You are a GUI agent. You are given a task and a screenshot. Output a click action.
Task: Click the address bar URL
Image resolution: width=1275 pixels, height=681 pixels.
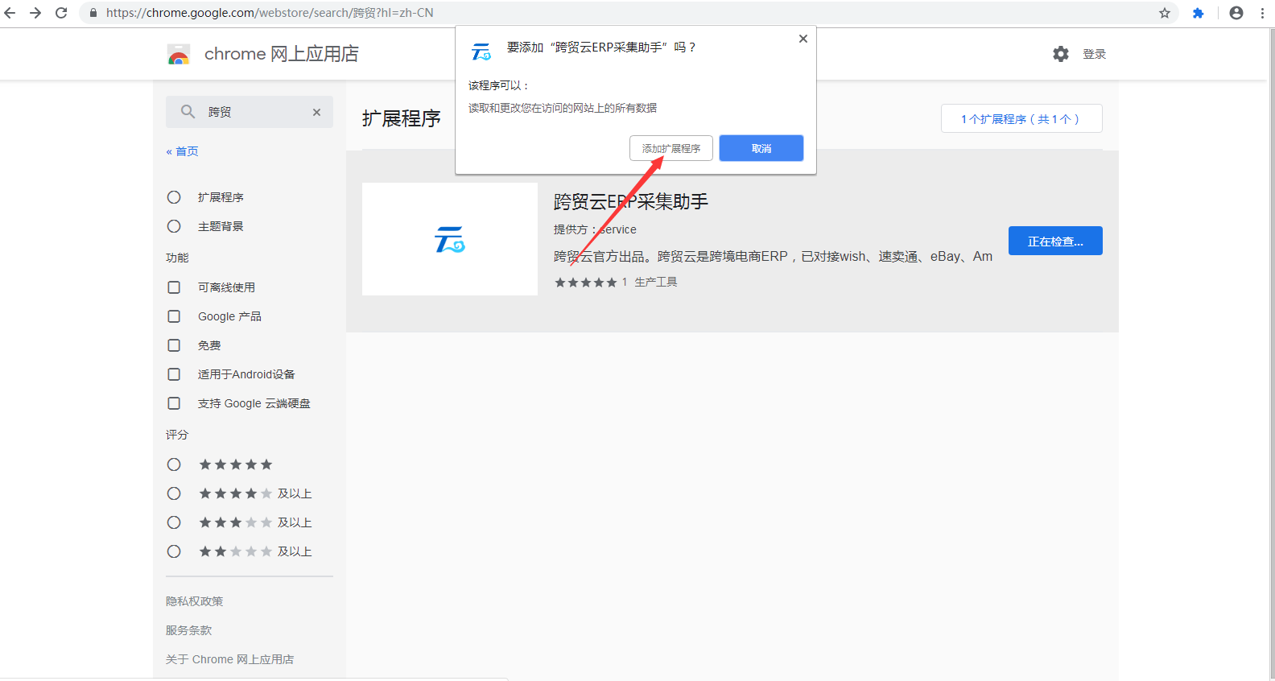pyautogui.click(x=270, y=13)
